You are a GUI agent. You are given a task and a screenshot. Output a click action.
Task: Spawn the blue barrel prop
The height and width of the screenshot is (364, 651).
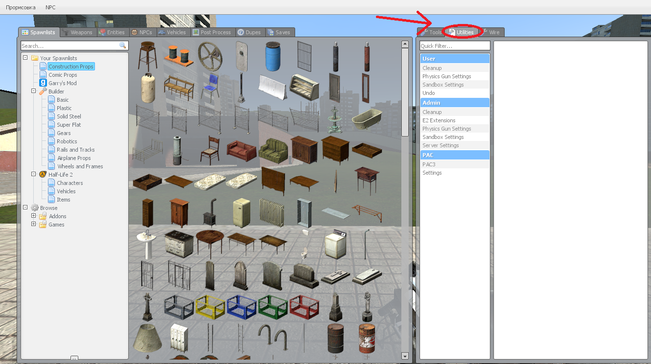pos(273,56)
